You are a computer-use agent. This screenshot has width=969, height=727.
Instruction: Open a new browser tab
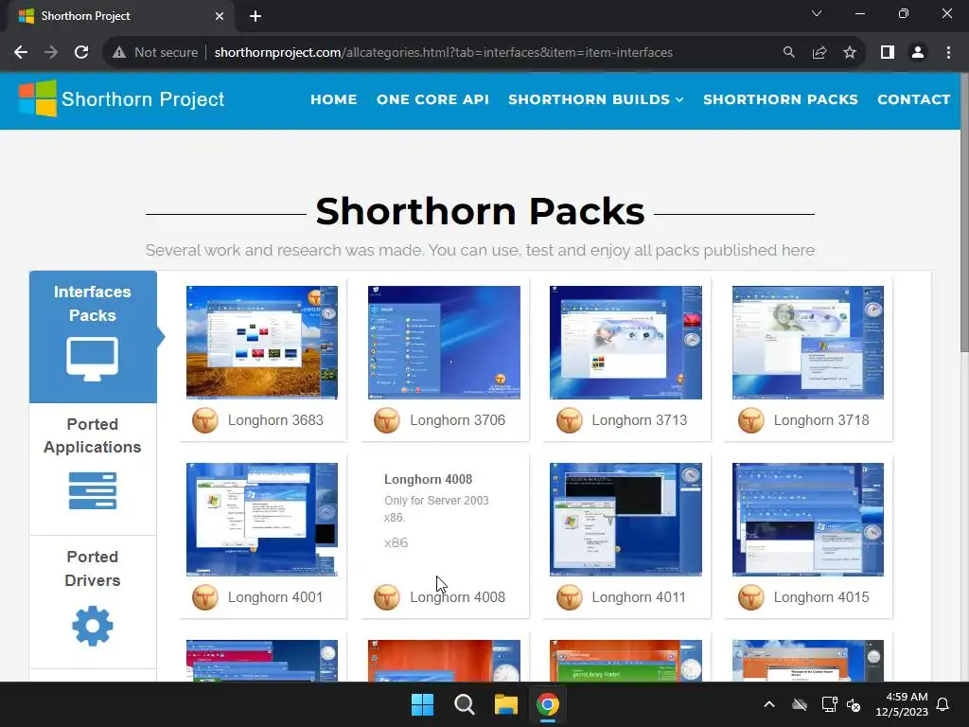tap(255, 16)
